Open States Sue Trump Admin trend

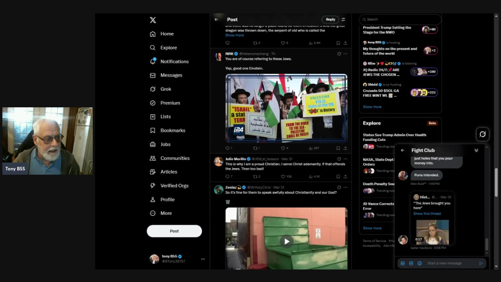point(400,141)
